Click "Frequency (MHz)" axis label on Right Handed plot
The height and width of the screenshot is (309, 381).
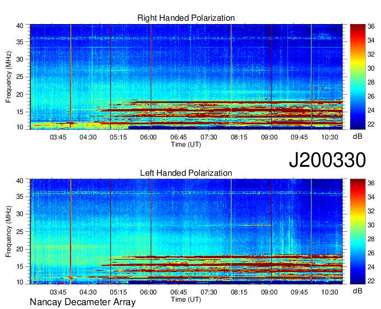[x=8, y=77]
